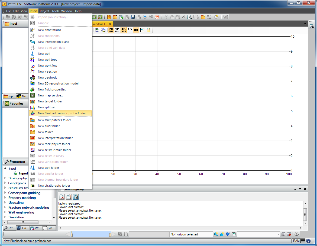
Task: Click the New interpretation folder icon
Action: (32, 138)
